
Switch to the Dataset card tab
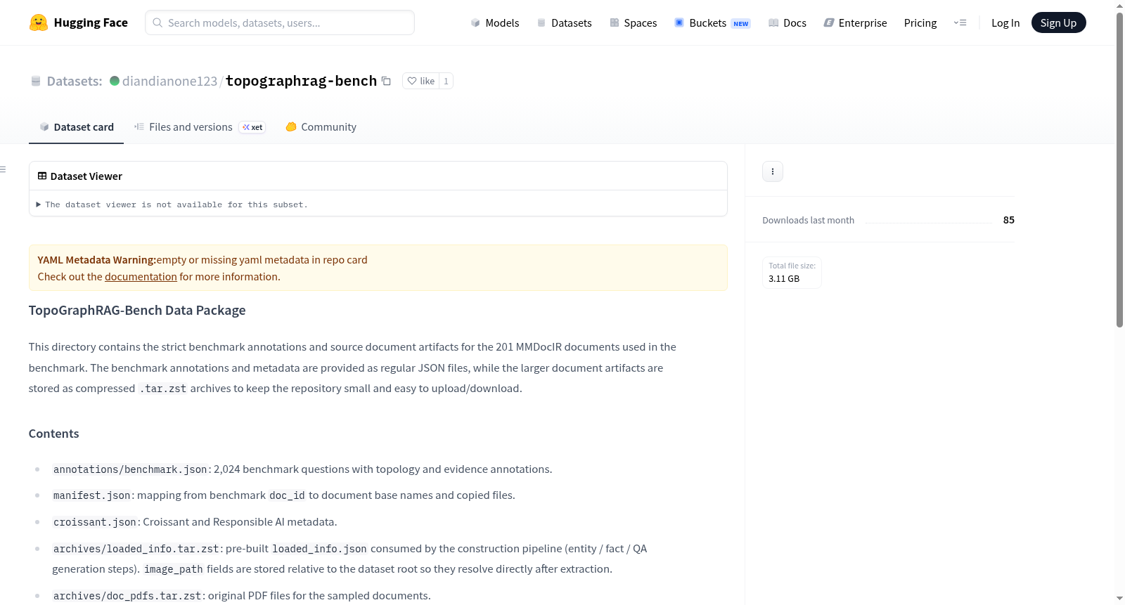pos(77,127)
